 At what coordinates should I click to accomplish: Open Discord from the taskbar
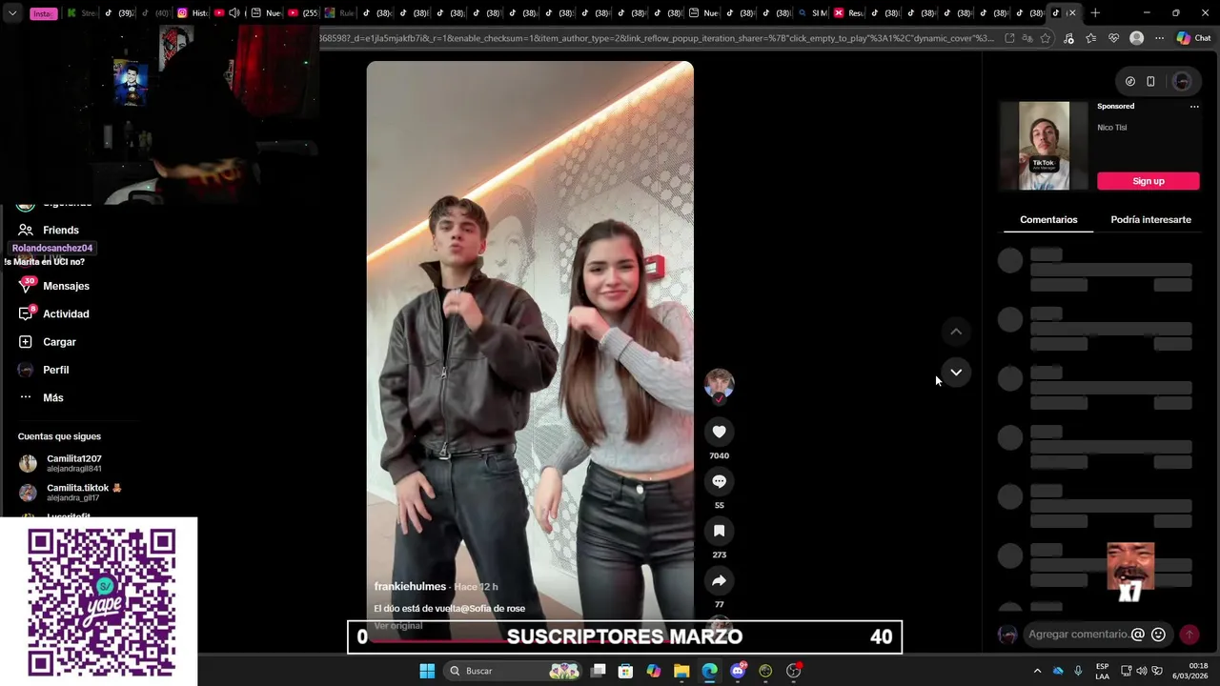(738, 671)
